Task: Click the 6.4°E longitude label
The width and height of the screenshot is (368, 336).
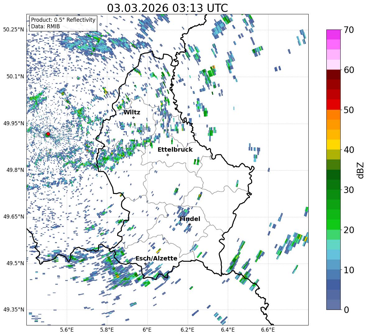Action: tap(228, 330)
